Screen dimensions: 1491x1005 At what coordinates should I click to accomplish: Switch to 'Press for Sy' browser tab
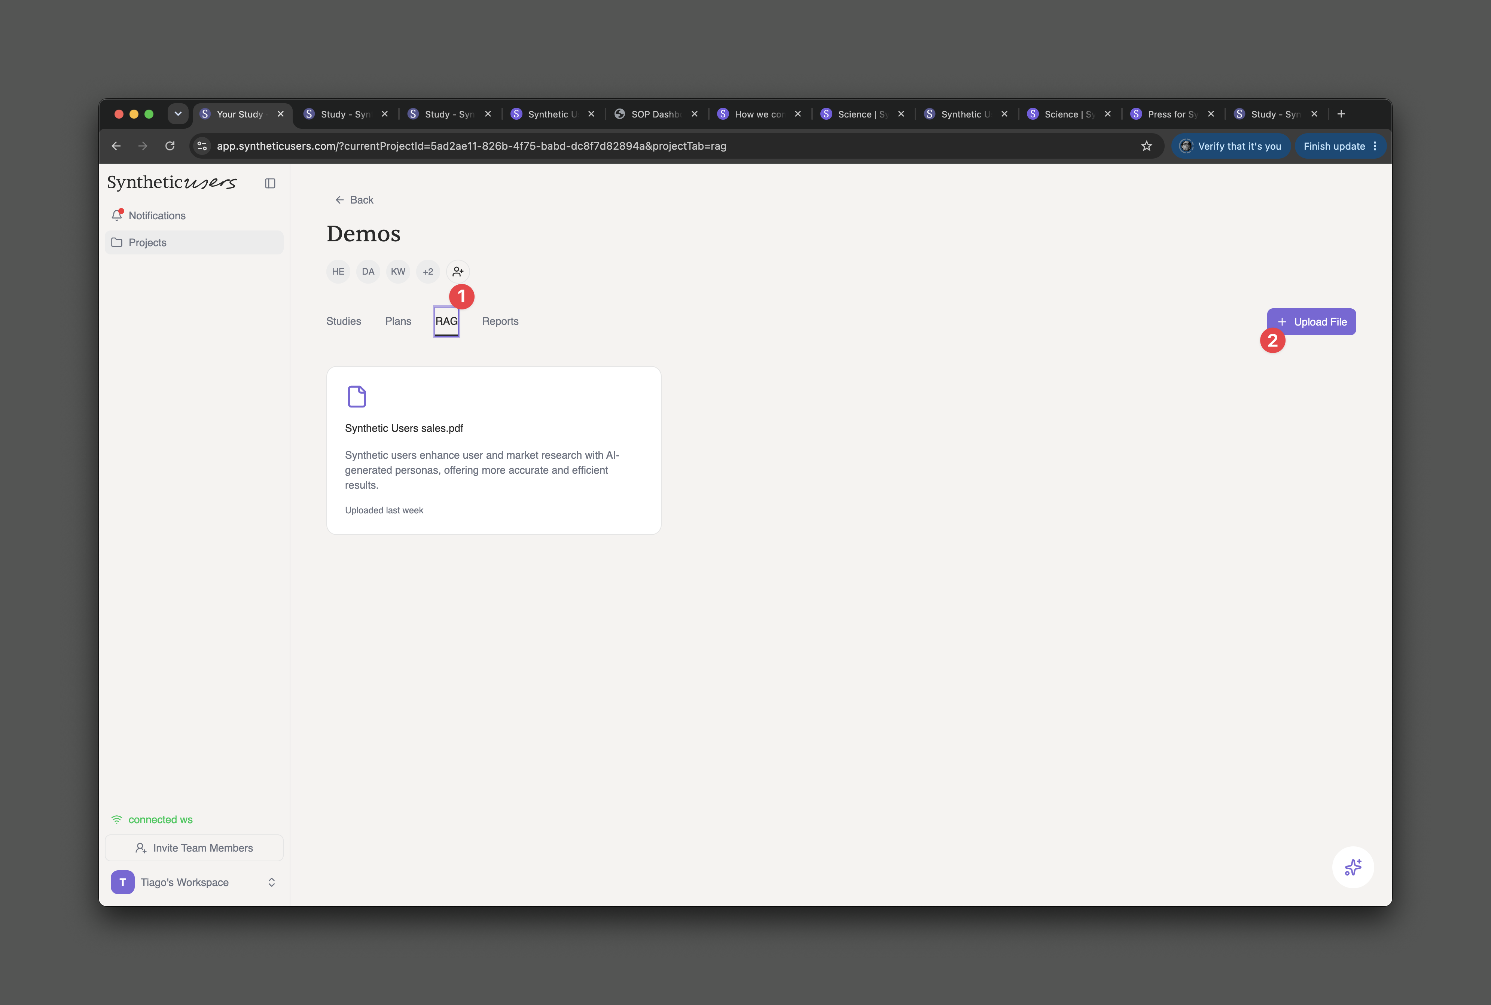1173,114
